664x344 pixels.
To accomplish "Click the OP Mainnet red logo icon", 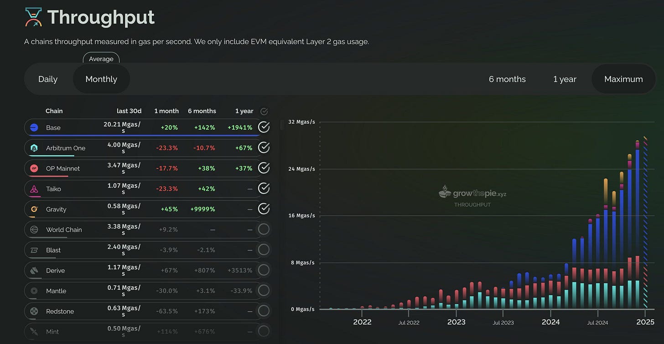I will click(34, 168).
